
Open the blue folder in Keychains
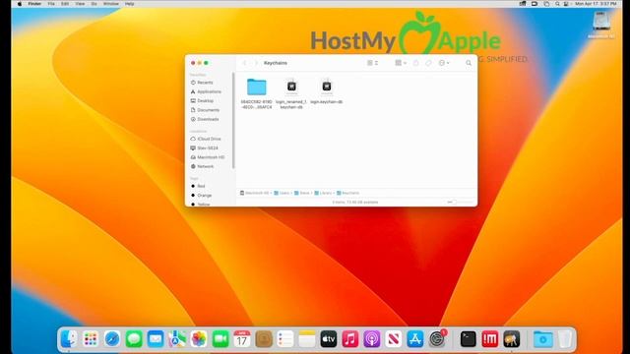click(256, 87)
